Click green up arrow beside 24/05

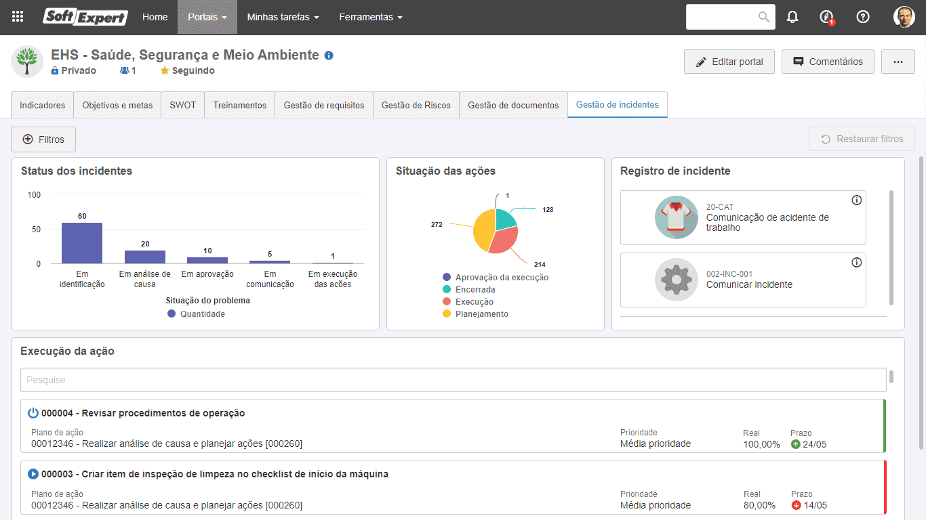(x=796, y=444)
